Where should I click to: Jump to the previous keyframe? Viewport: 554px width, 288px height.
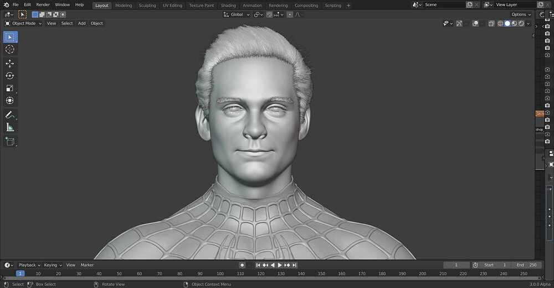265,265
